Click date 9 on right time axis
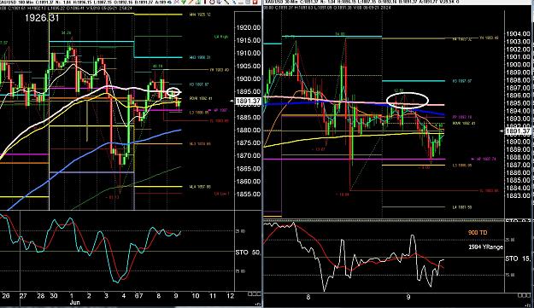 [x=408, y=297]
